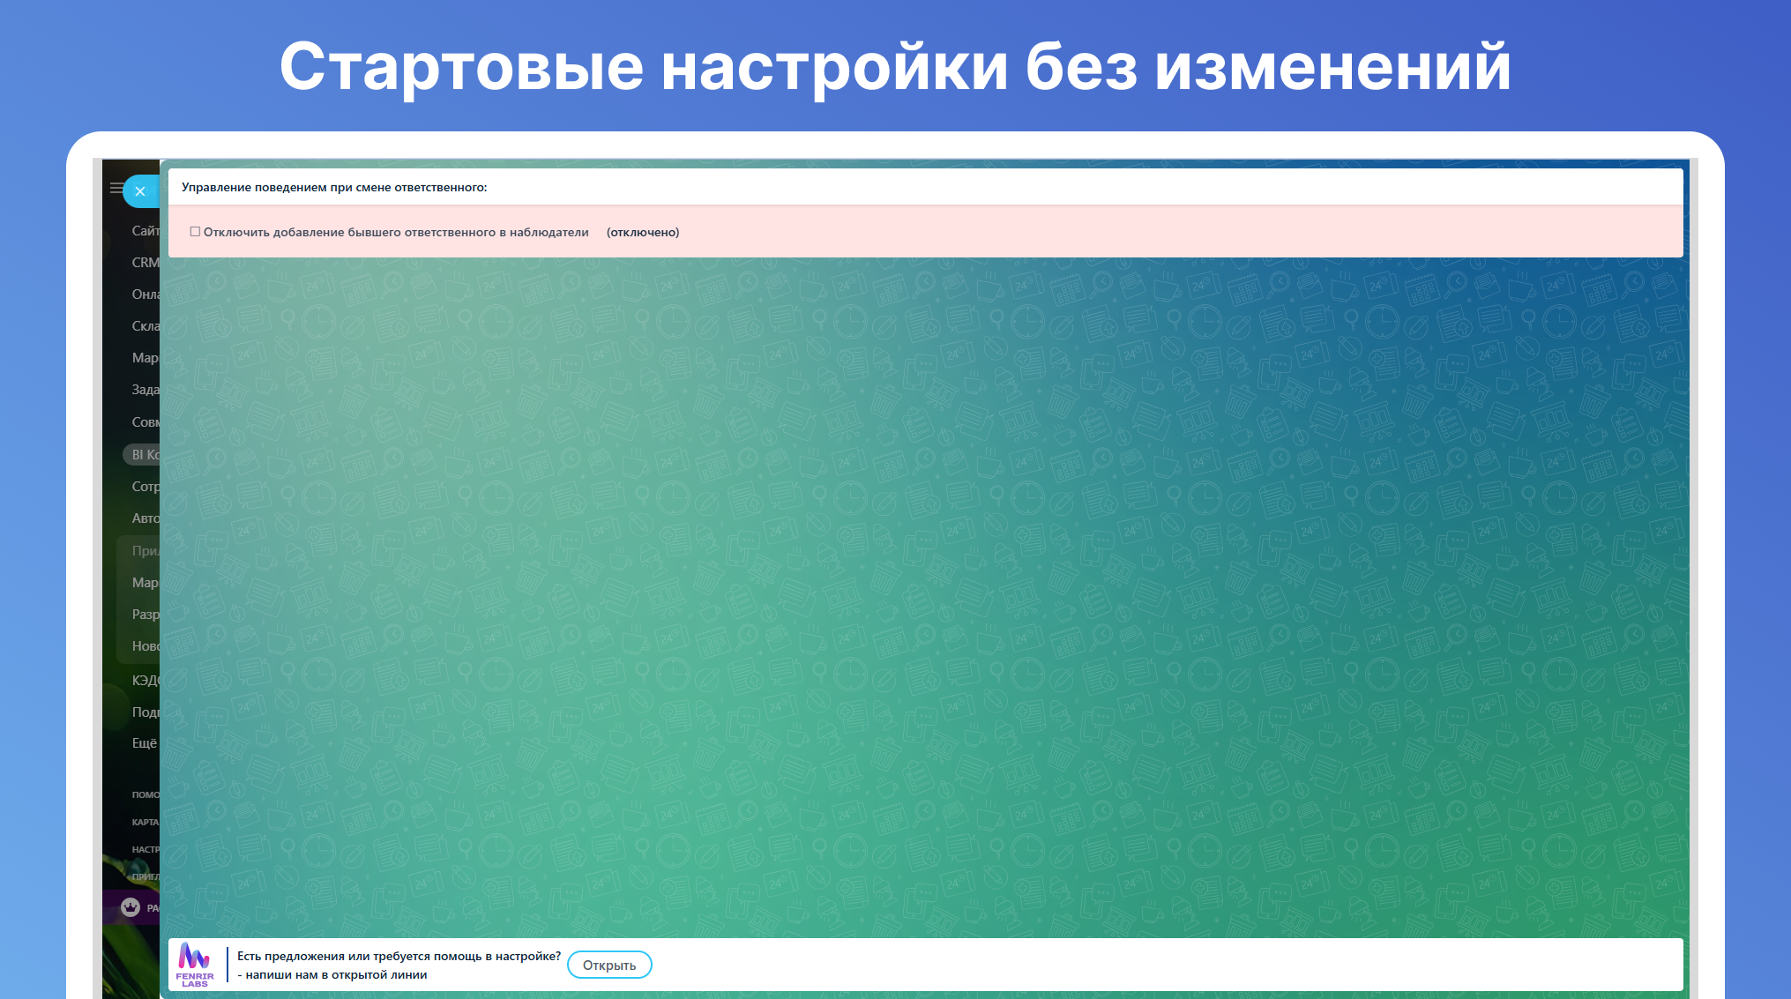This screenshot has width=1791, height=999.
Task: Click the 'Открыть' button
Action: click(608, 965)
